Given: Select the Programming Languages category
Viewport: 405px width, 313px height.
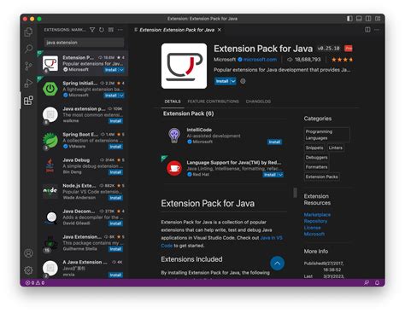Looking at the screenshot, I should pyautogui.click(x=326, y=135).
